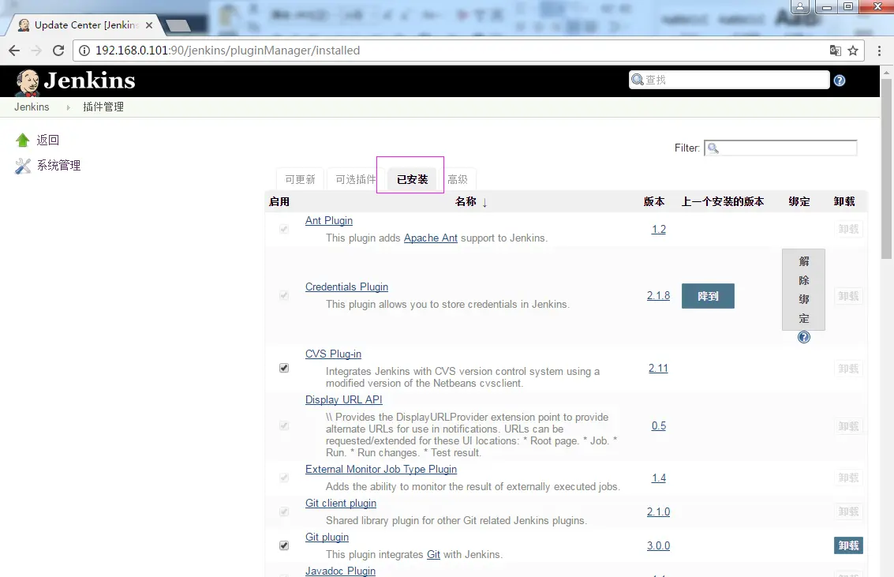Screen dimensions: 894x577
Task: Click the vertical page scrollbar thumb
Action: click(x=887, y=170)
